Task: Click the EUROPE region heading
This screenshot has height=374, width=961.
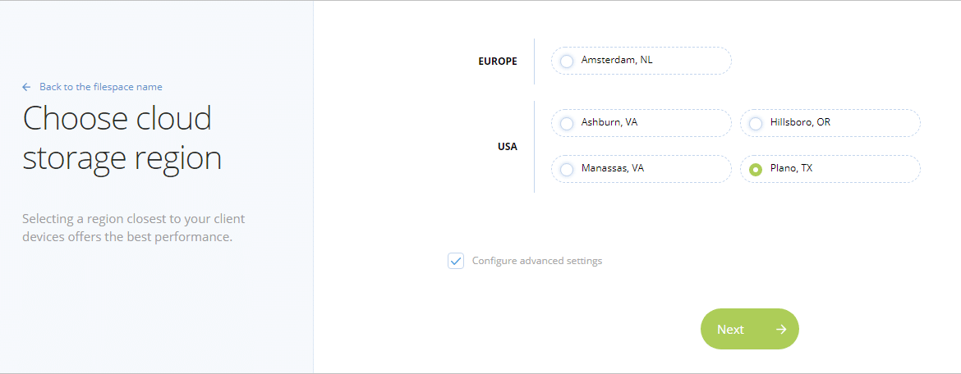Action: (498, 62)
